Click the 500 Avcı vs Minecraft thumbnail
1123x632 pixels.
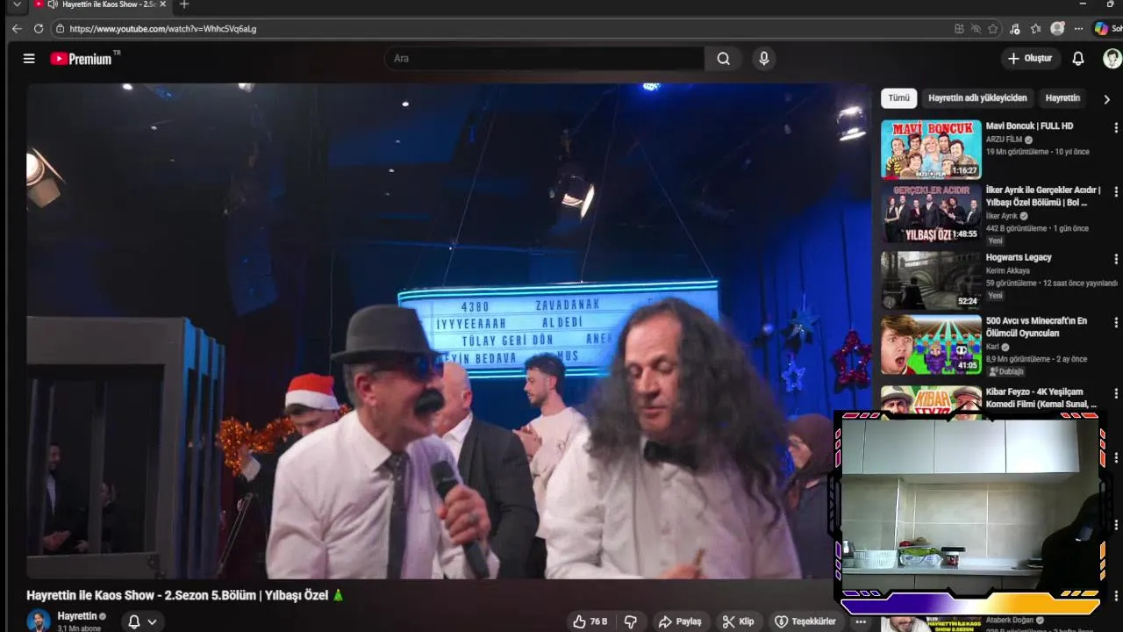coord(931,345)
